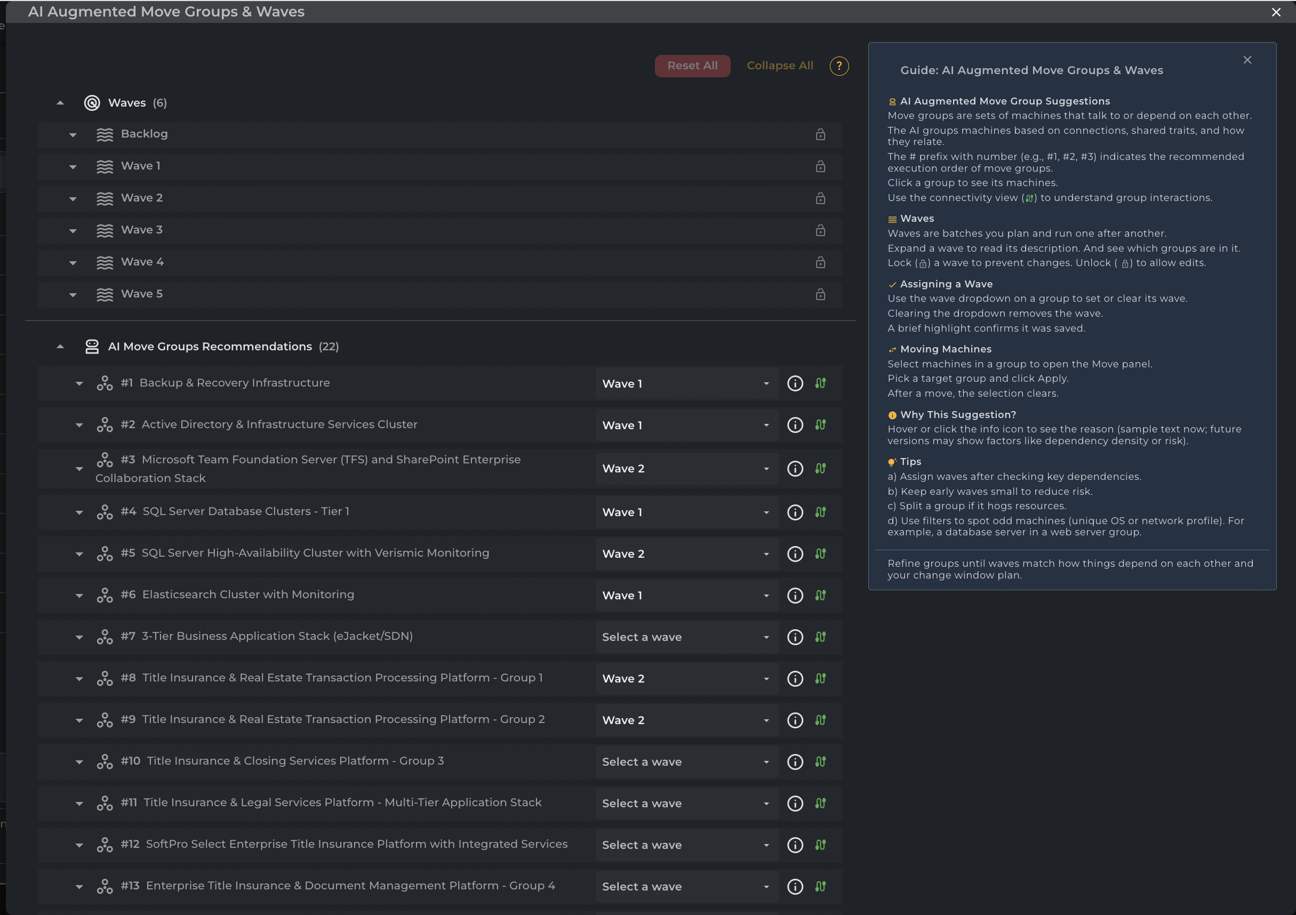Click the Collapse All link
Viewport: 1296px width, 915px height.
click(780, 66)
